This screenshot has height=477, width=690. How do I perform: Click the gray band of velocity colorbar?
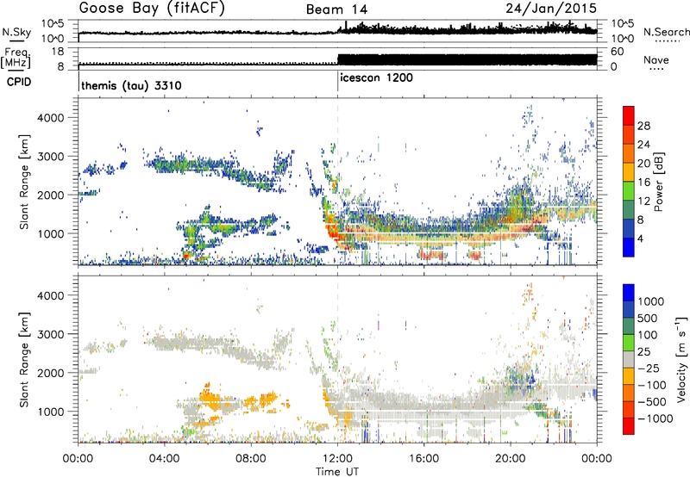tap(629, 360)
